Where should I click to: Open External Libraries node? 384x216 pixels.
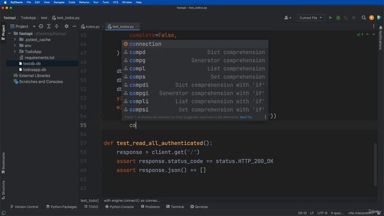tap(34, 76)
